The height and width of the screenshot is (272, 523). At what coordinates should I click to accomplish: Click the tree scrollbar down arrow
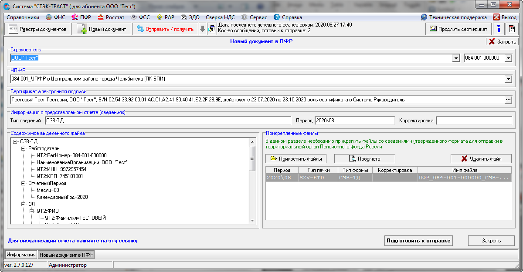point(252,221)
